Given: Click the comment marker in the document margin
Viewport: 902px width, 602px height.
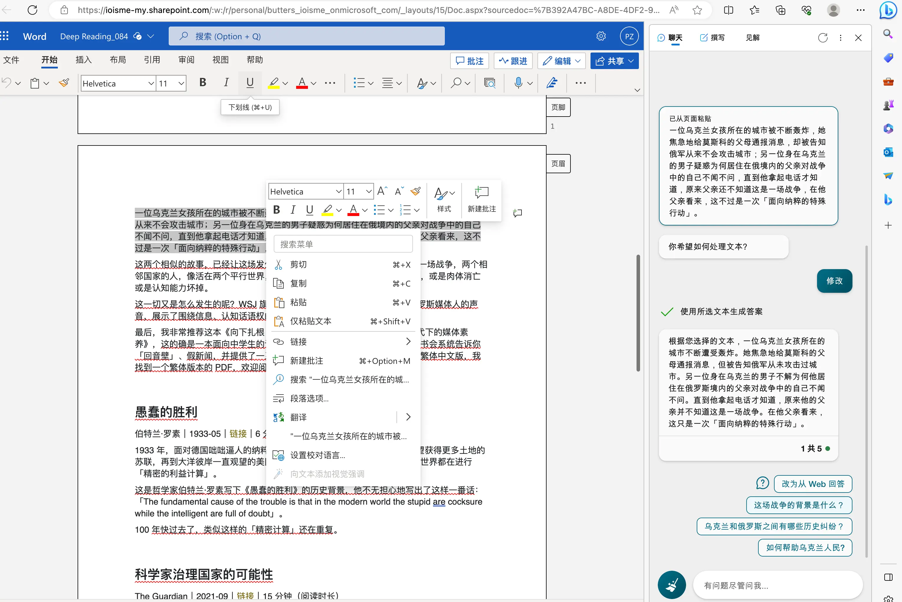Looking at the screenshot, I should (x=518, y=213).
